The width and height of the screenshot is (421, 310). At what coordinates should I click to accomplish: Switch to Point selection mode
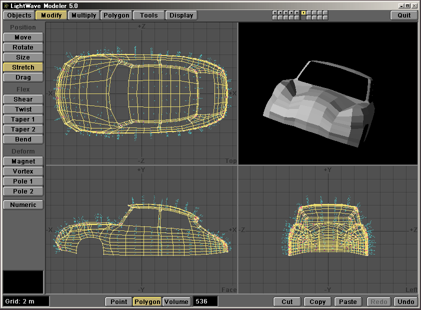point(118,301)
